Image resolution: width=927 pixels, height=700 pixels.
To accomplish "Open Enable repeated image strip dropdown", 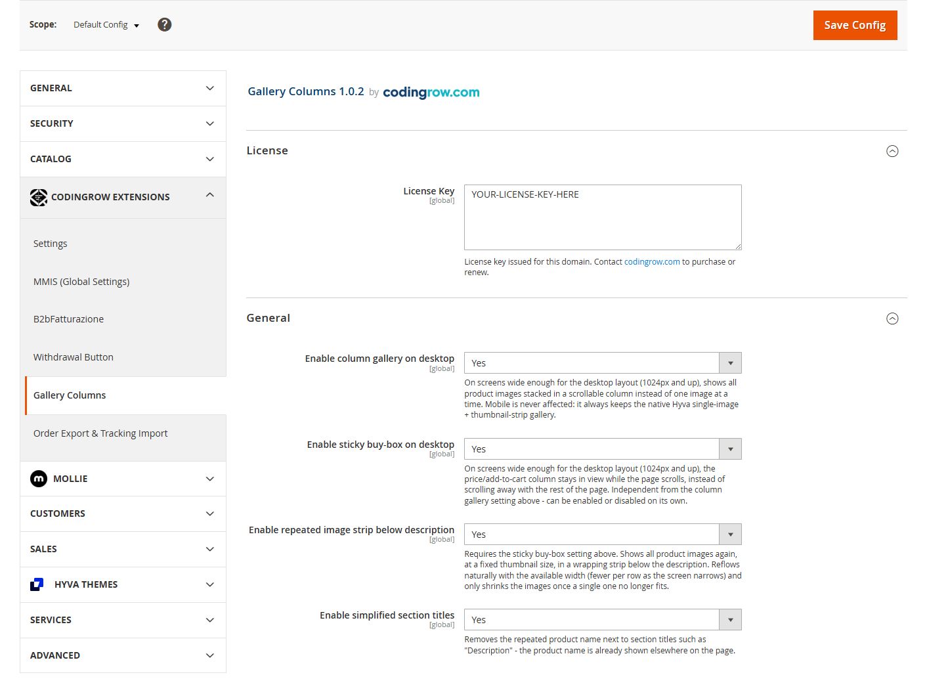I will (603, 535).
